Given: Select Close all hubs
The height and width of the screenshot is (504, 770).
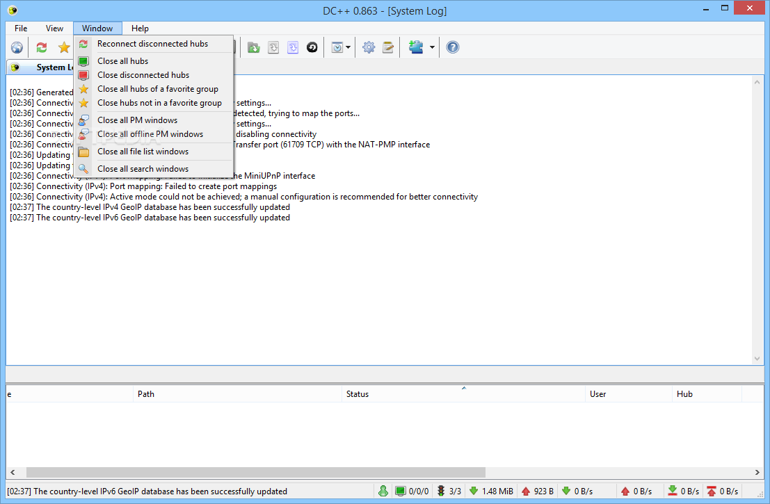Looking at the screenshot, I should 153,61.
